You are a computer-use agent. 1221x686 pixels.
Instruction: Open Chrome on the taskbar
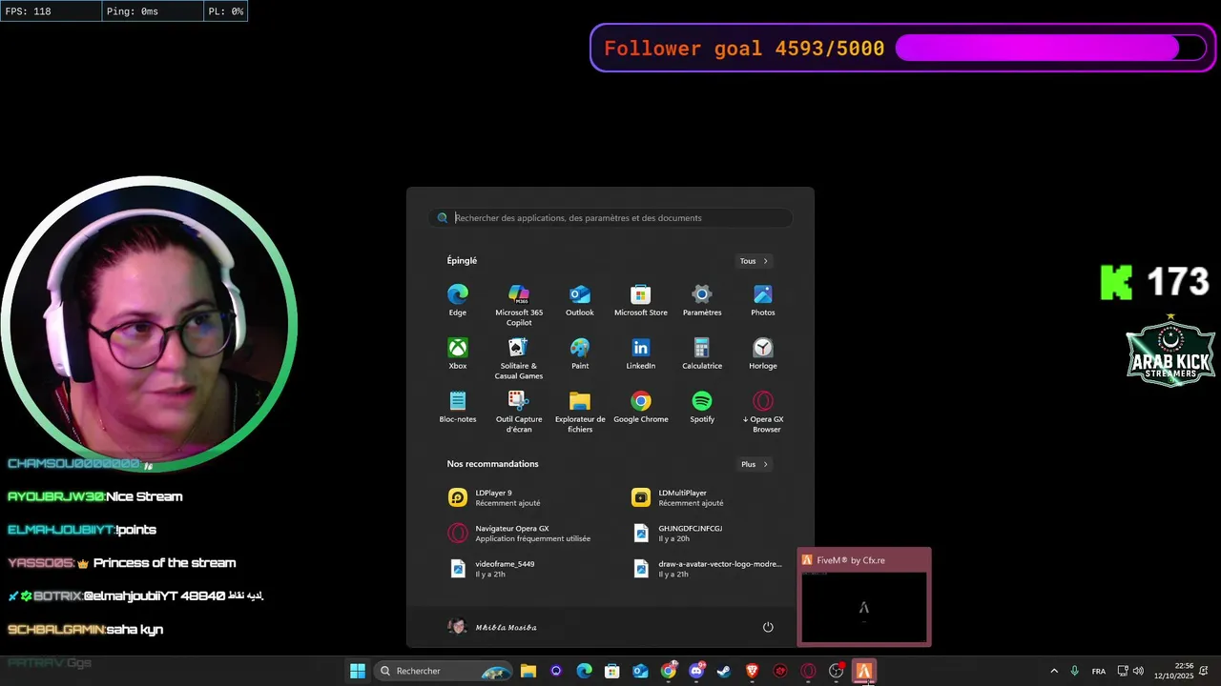[669, 671]
